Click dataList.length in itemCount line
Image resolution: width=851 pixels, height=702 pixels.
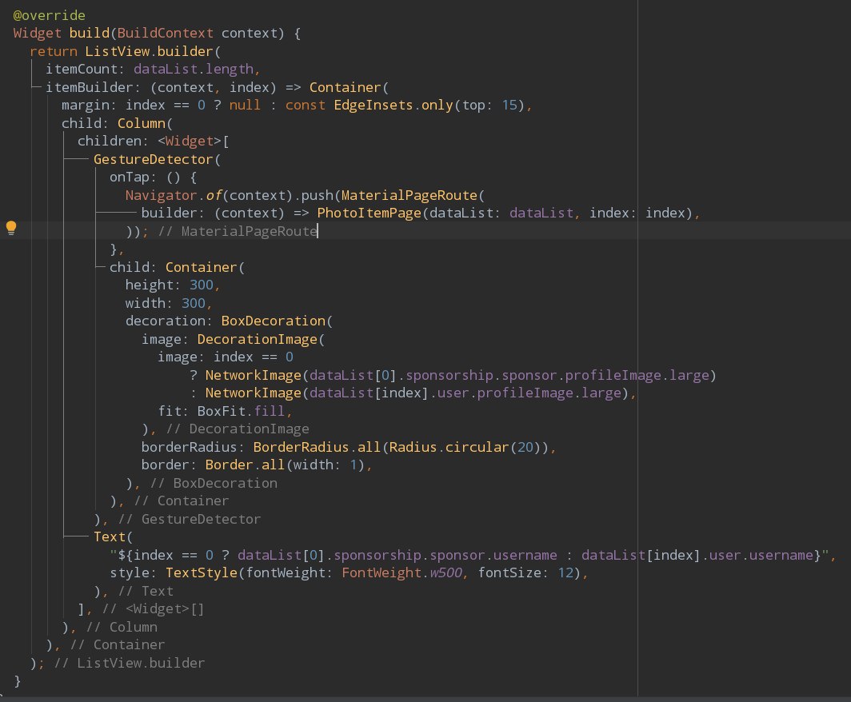click(x=194, y=69)
